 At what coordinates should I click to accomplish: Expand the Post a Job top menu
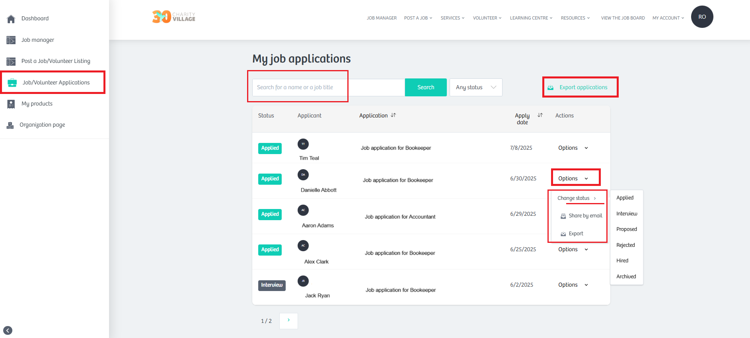[x=418, y=18]
